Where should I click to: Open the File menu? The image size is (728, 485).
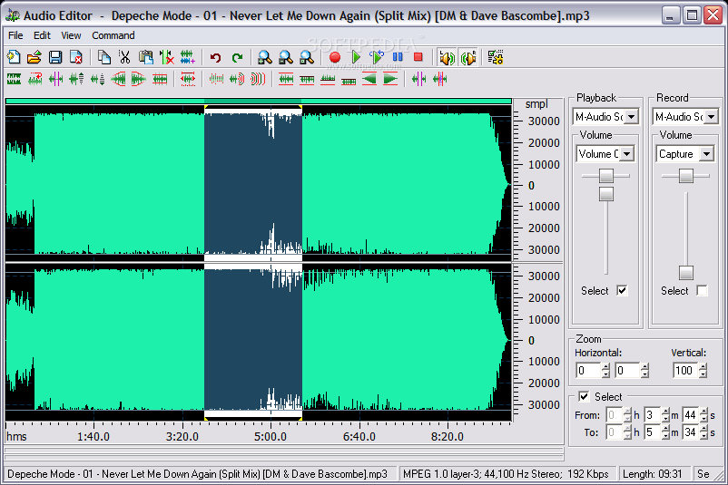pos(15,35)
